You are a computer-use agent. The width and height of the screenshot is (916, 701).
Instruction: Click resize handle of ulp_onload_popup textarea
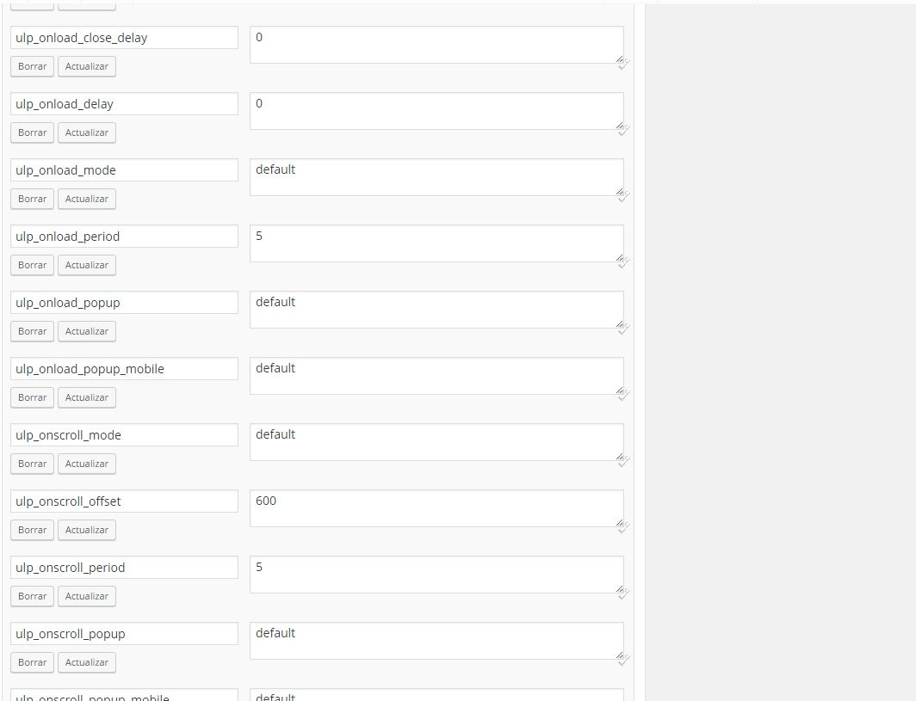click(x=620, y=324)
